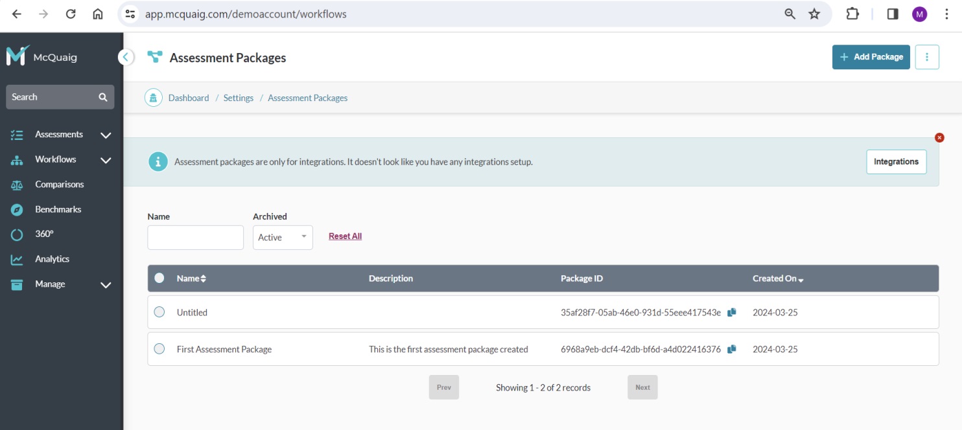Click the select-all circle in table header

(159, 278)
